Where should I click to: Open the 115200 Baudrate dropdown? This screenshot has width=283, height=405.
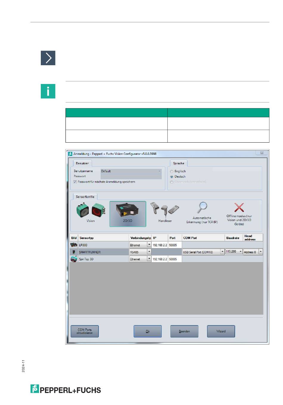click(241, 252)
